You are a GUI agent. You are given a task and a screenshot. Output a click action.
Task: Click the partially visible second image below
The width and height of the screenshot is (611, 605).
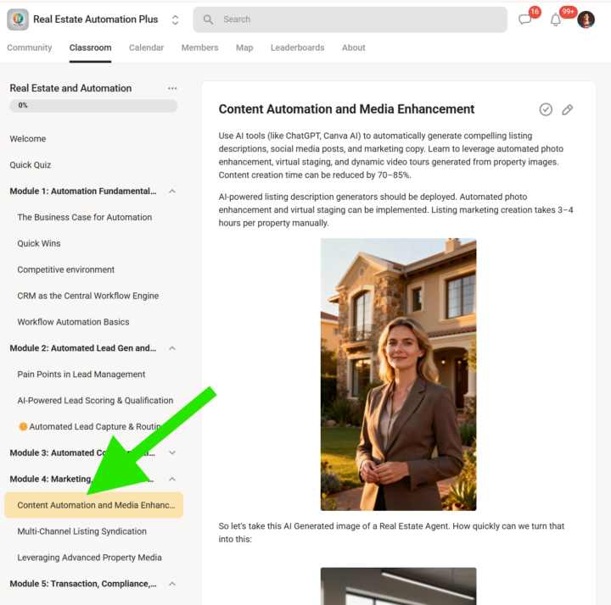tap(398, 586)
